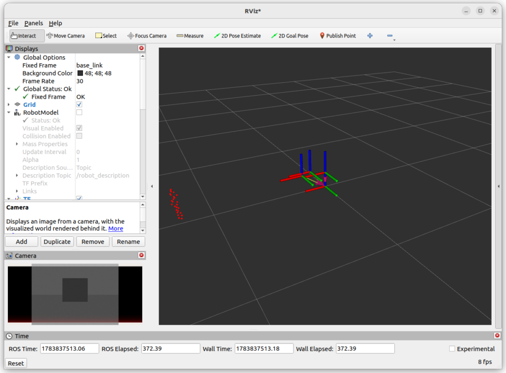The image size is (506, 373).
Task: Click the blue minus remove-tool icon
Action: [389, 36]
